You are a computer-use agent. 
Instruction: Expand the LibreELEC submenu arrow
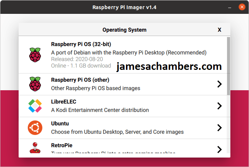219,106
